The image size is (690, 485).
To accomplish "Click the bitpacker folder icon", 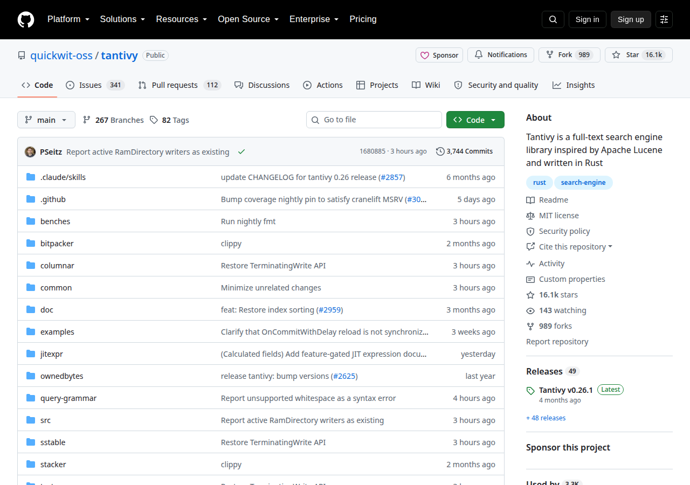I will click(x=31, y=244).
